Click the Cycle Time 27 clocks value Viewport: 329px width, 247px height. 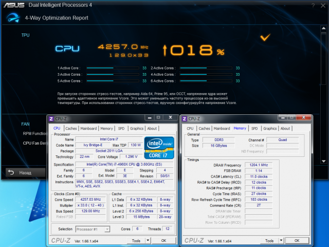coord(259,193)
